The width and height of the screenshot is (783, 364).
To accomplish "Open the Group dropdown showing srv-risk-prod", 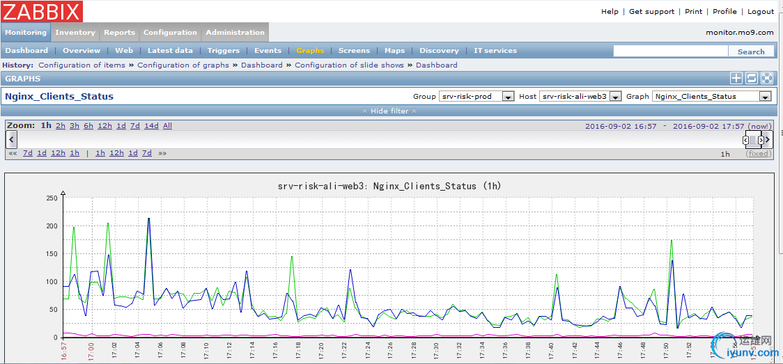I will (476, 97).
